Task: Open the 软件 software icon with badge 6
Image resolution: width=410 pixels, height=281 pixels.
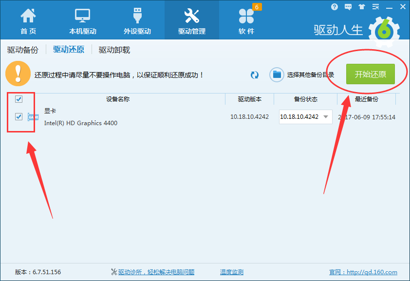Action: pyautogui.click(x=246, y=15)
